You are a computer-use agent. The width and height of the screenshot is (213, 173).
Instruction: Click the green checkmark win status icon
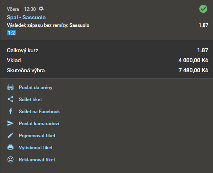pos(203,9)
